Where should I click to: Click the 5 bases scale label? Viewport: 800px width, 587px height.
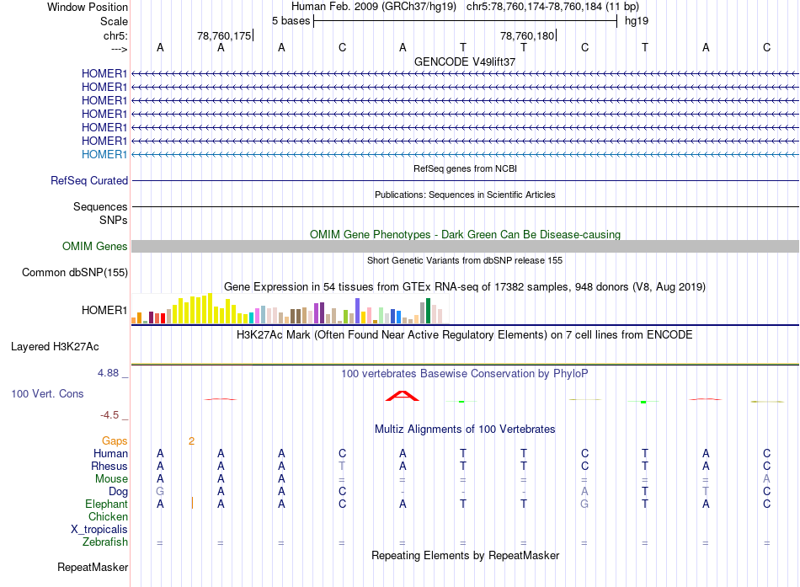(291, 21)
